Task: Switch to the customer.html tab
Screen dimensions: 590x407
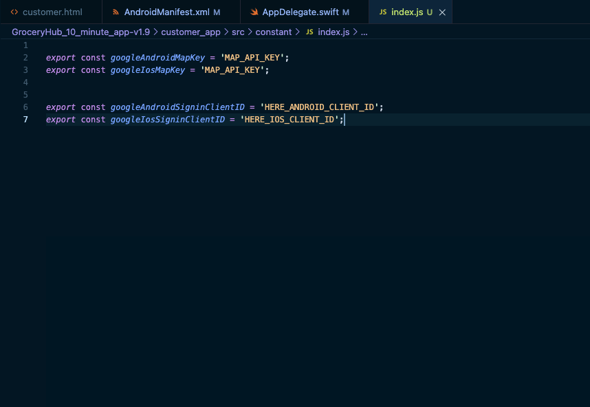Action: pyautogui.click(x=51, y=12)
